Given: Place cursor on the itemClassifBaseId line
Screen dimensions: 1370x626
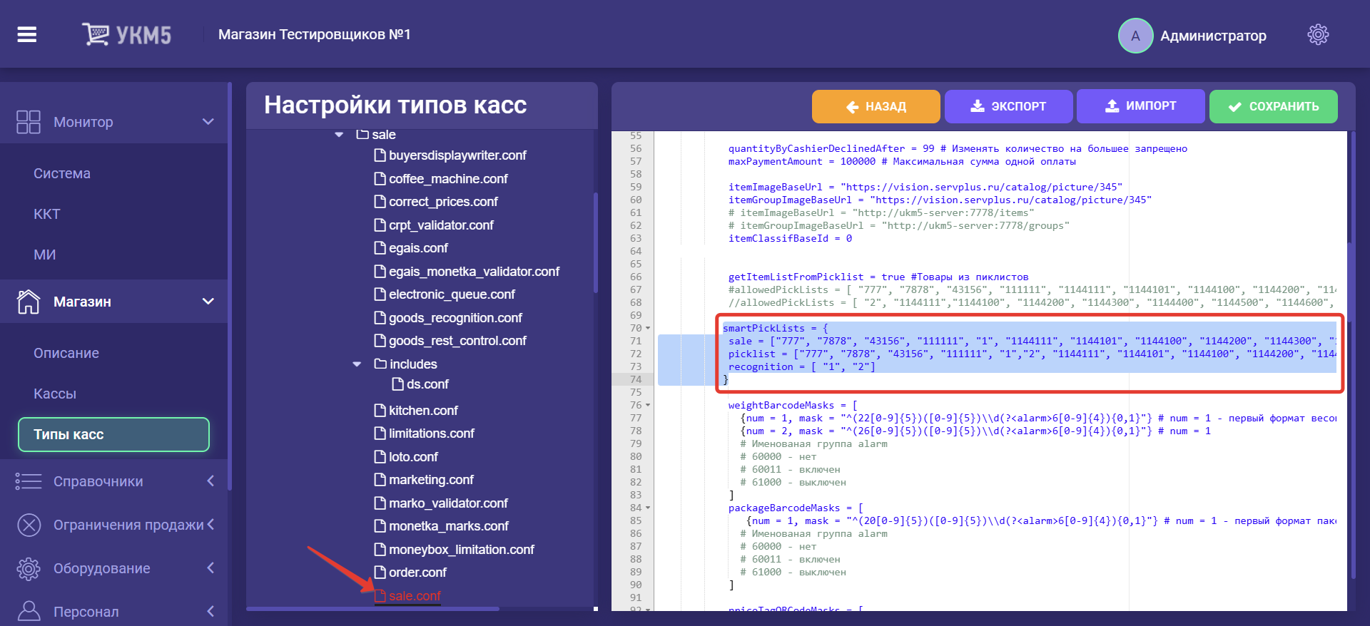Looking at the screenshot, I should [x=790, y=239].
